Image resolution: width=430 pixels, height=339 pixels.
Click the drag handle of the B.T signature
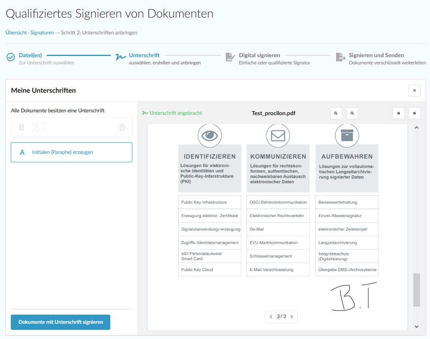click(x=22, y=128)
